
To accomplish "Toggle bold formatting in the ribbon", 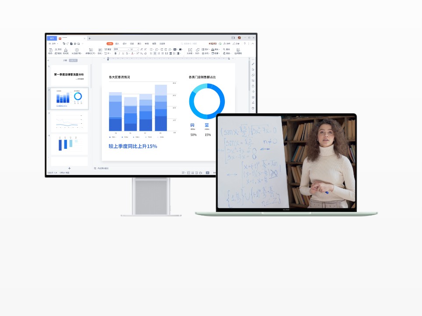I will [x=116, y=54].
